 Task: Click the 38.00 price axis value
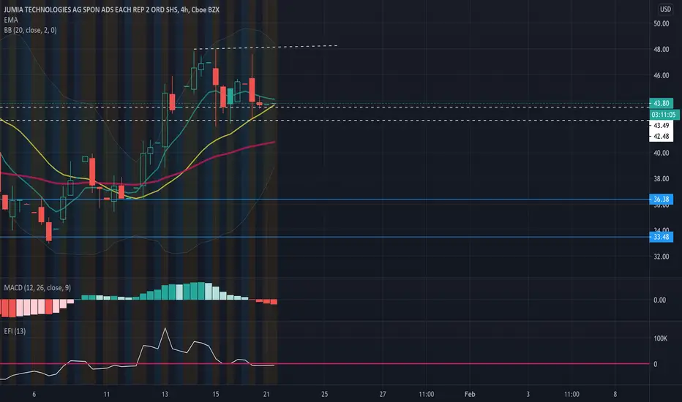661,178
